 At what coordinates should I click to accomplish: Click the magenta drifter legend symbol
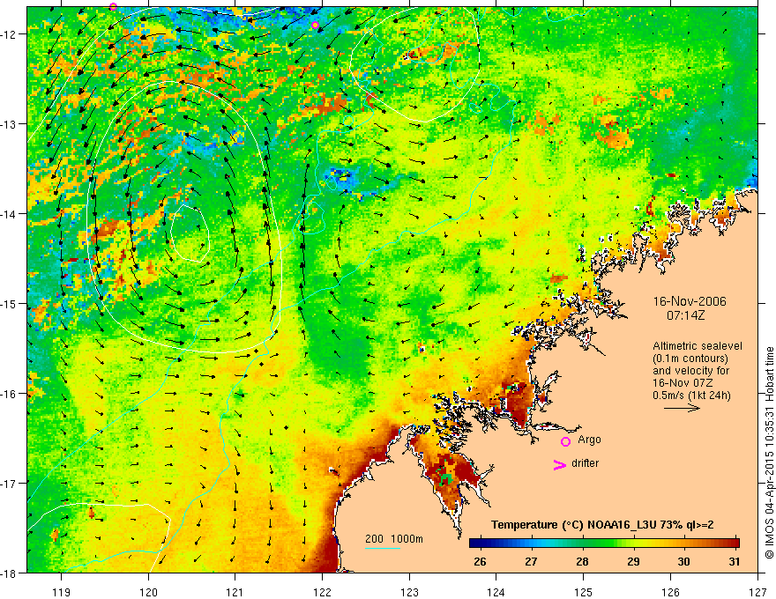pos(559,465)
